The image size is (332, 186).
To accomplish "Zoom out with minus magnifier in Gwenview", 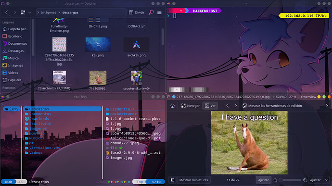I will click(x=275, y=180).
